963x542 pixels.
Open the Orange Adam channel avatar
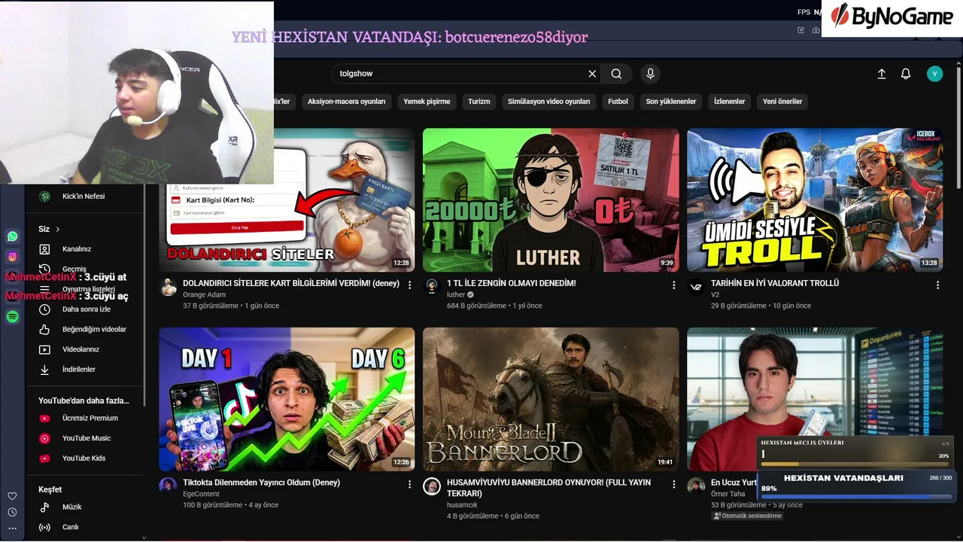coord(168,288)
